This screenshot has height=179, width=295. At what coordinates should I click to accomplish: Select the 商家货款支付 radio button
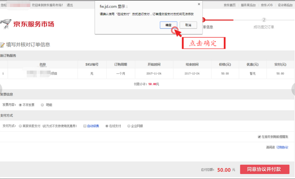(20, 126)
